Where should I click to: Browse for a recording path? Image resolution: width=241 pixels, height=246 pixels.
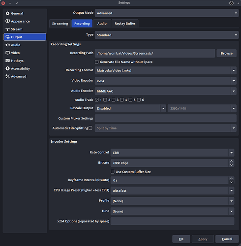pyautogui.click(x=226, y=53)
